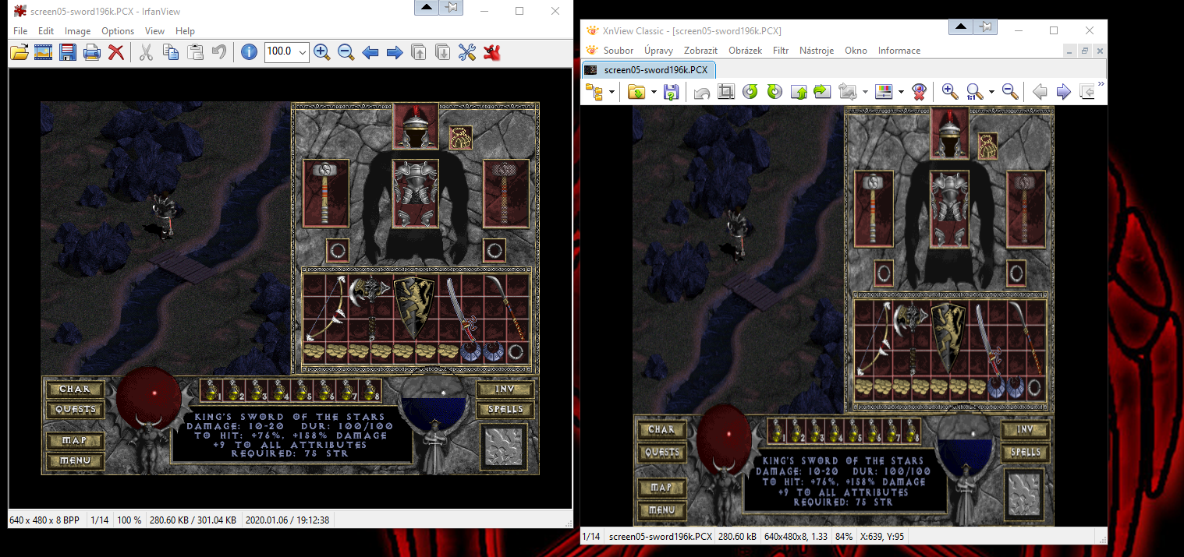The image size is (1184, 557).
Task: Click the gray Previous arrow in XnView
Action: [1040, 92]
